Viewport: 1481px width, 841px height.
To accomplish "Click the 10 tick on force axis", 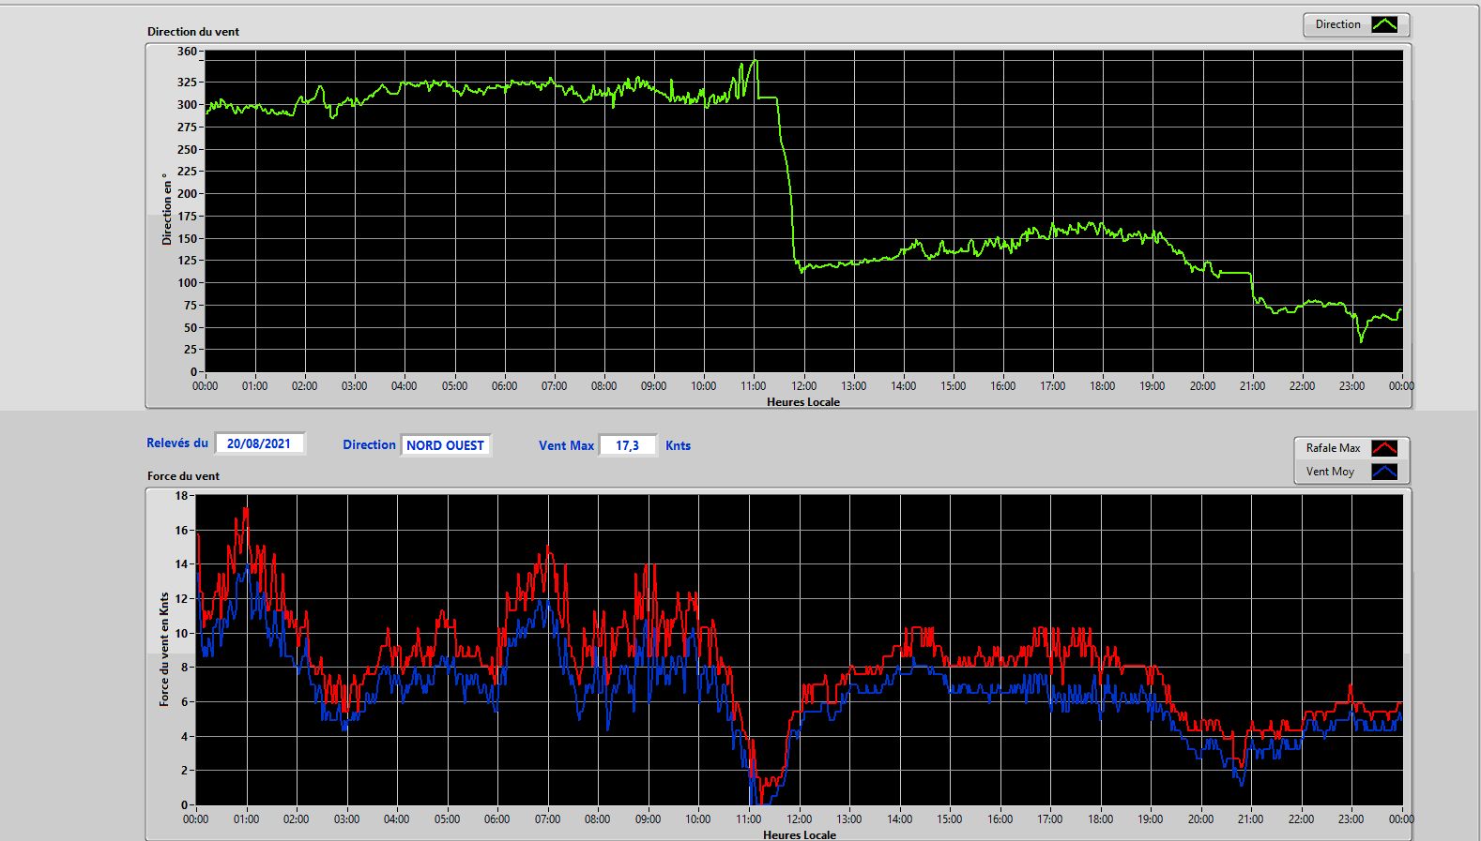I will (x=181, y=633).
